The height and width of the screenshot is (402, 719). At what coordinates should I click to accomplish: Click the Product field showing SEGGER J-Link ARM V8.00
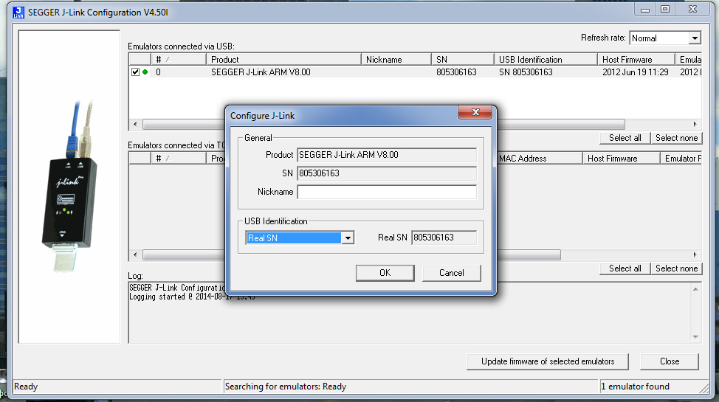click(x=387, y=155)
